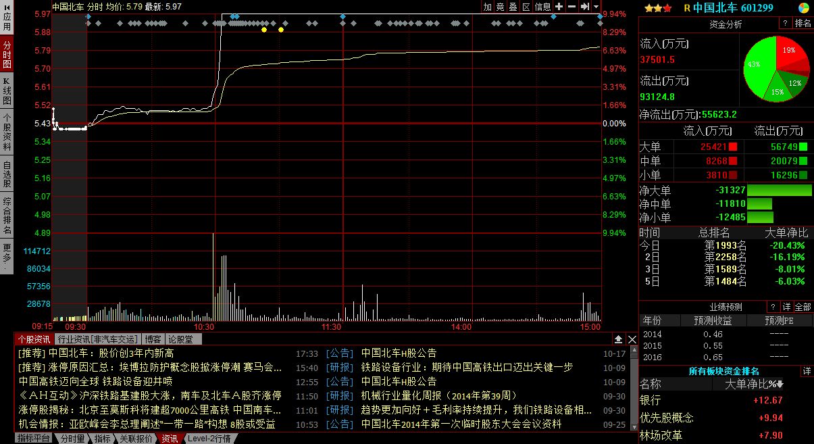Screen dimensions: 814x444
Task: Open news 涨停原因汇总：埃博拉防护概念股掀涨停潮
Action: pos(151,367)
